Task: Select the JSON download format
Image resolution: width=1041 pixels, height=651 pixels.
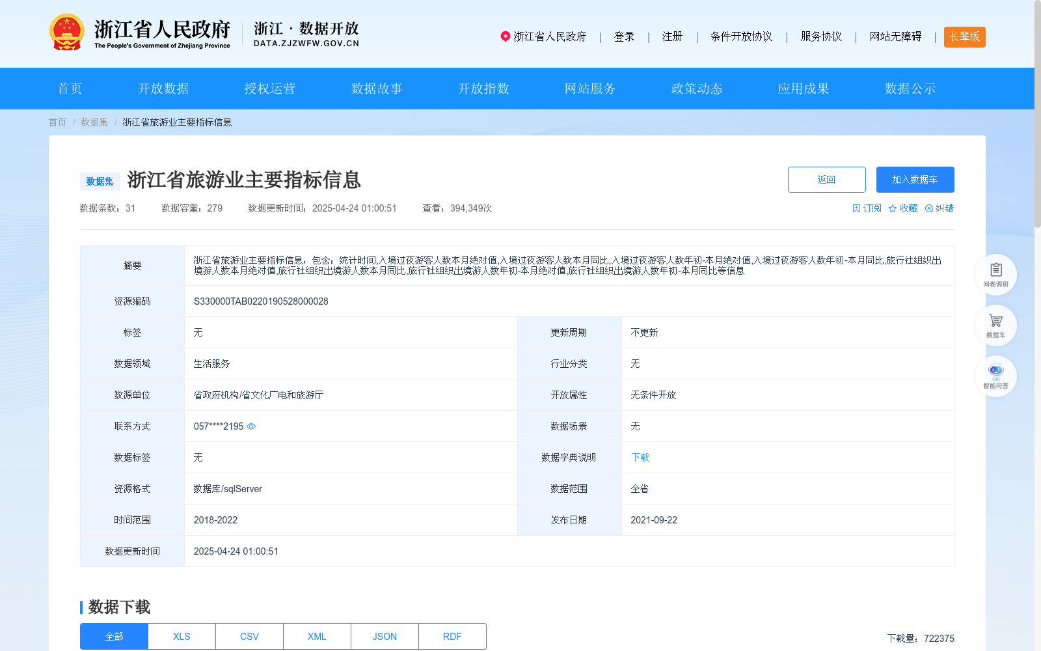Action: (384, 636)
